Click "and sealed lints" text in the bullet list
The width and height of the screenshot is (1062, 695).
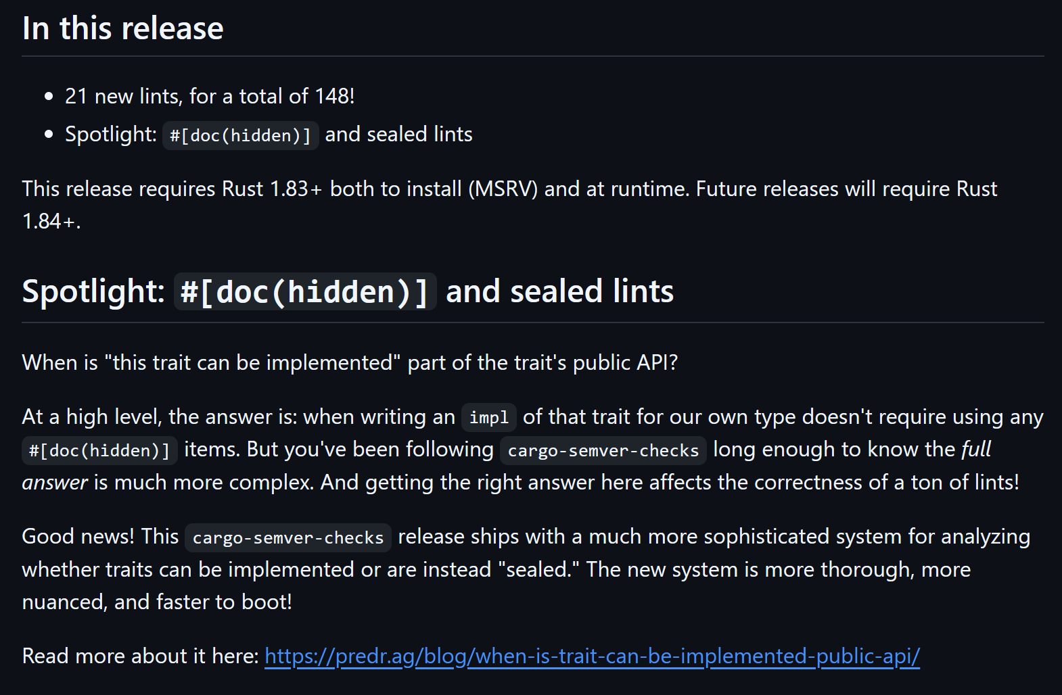click(398, 134)
